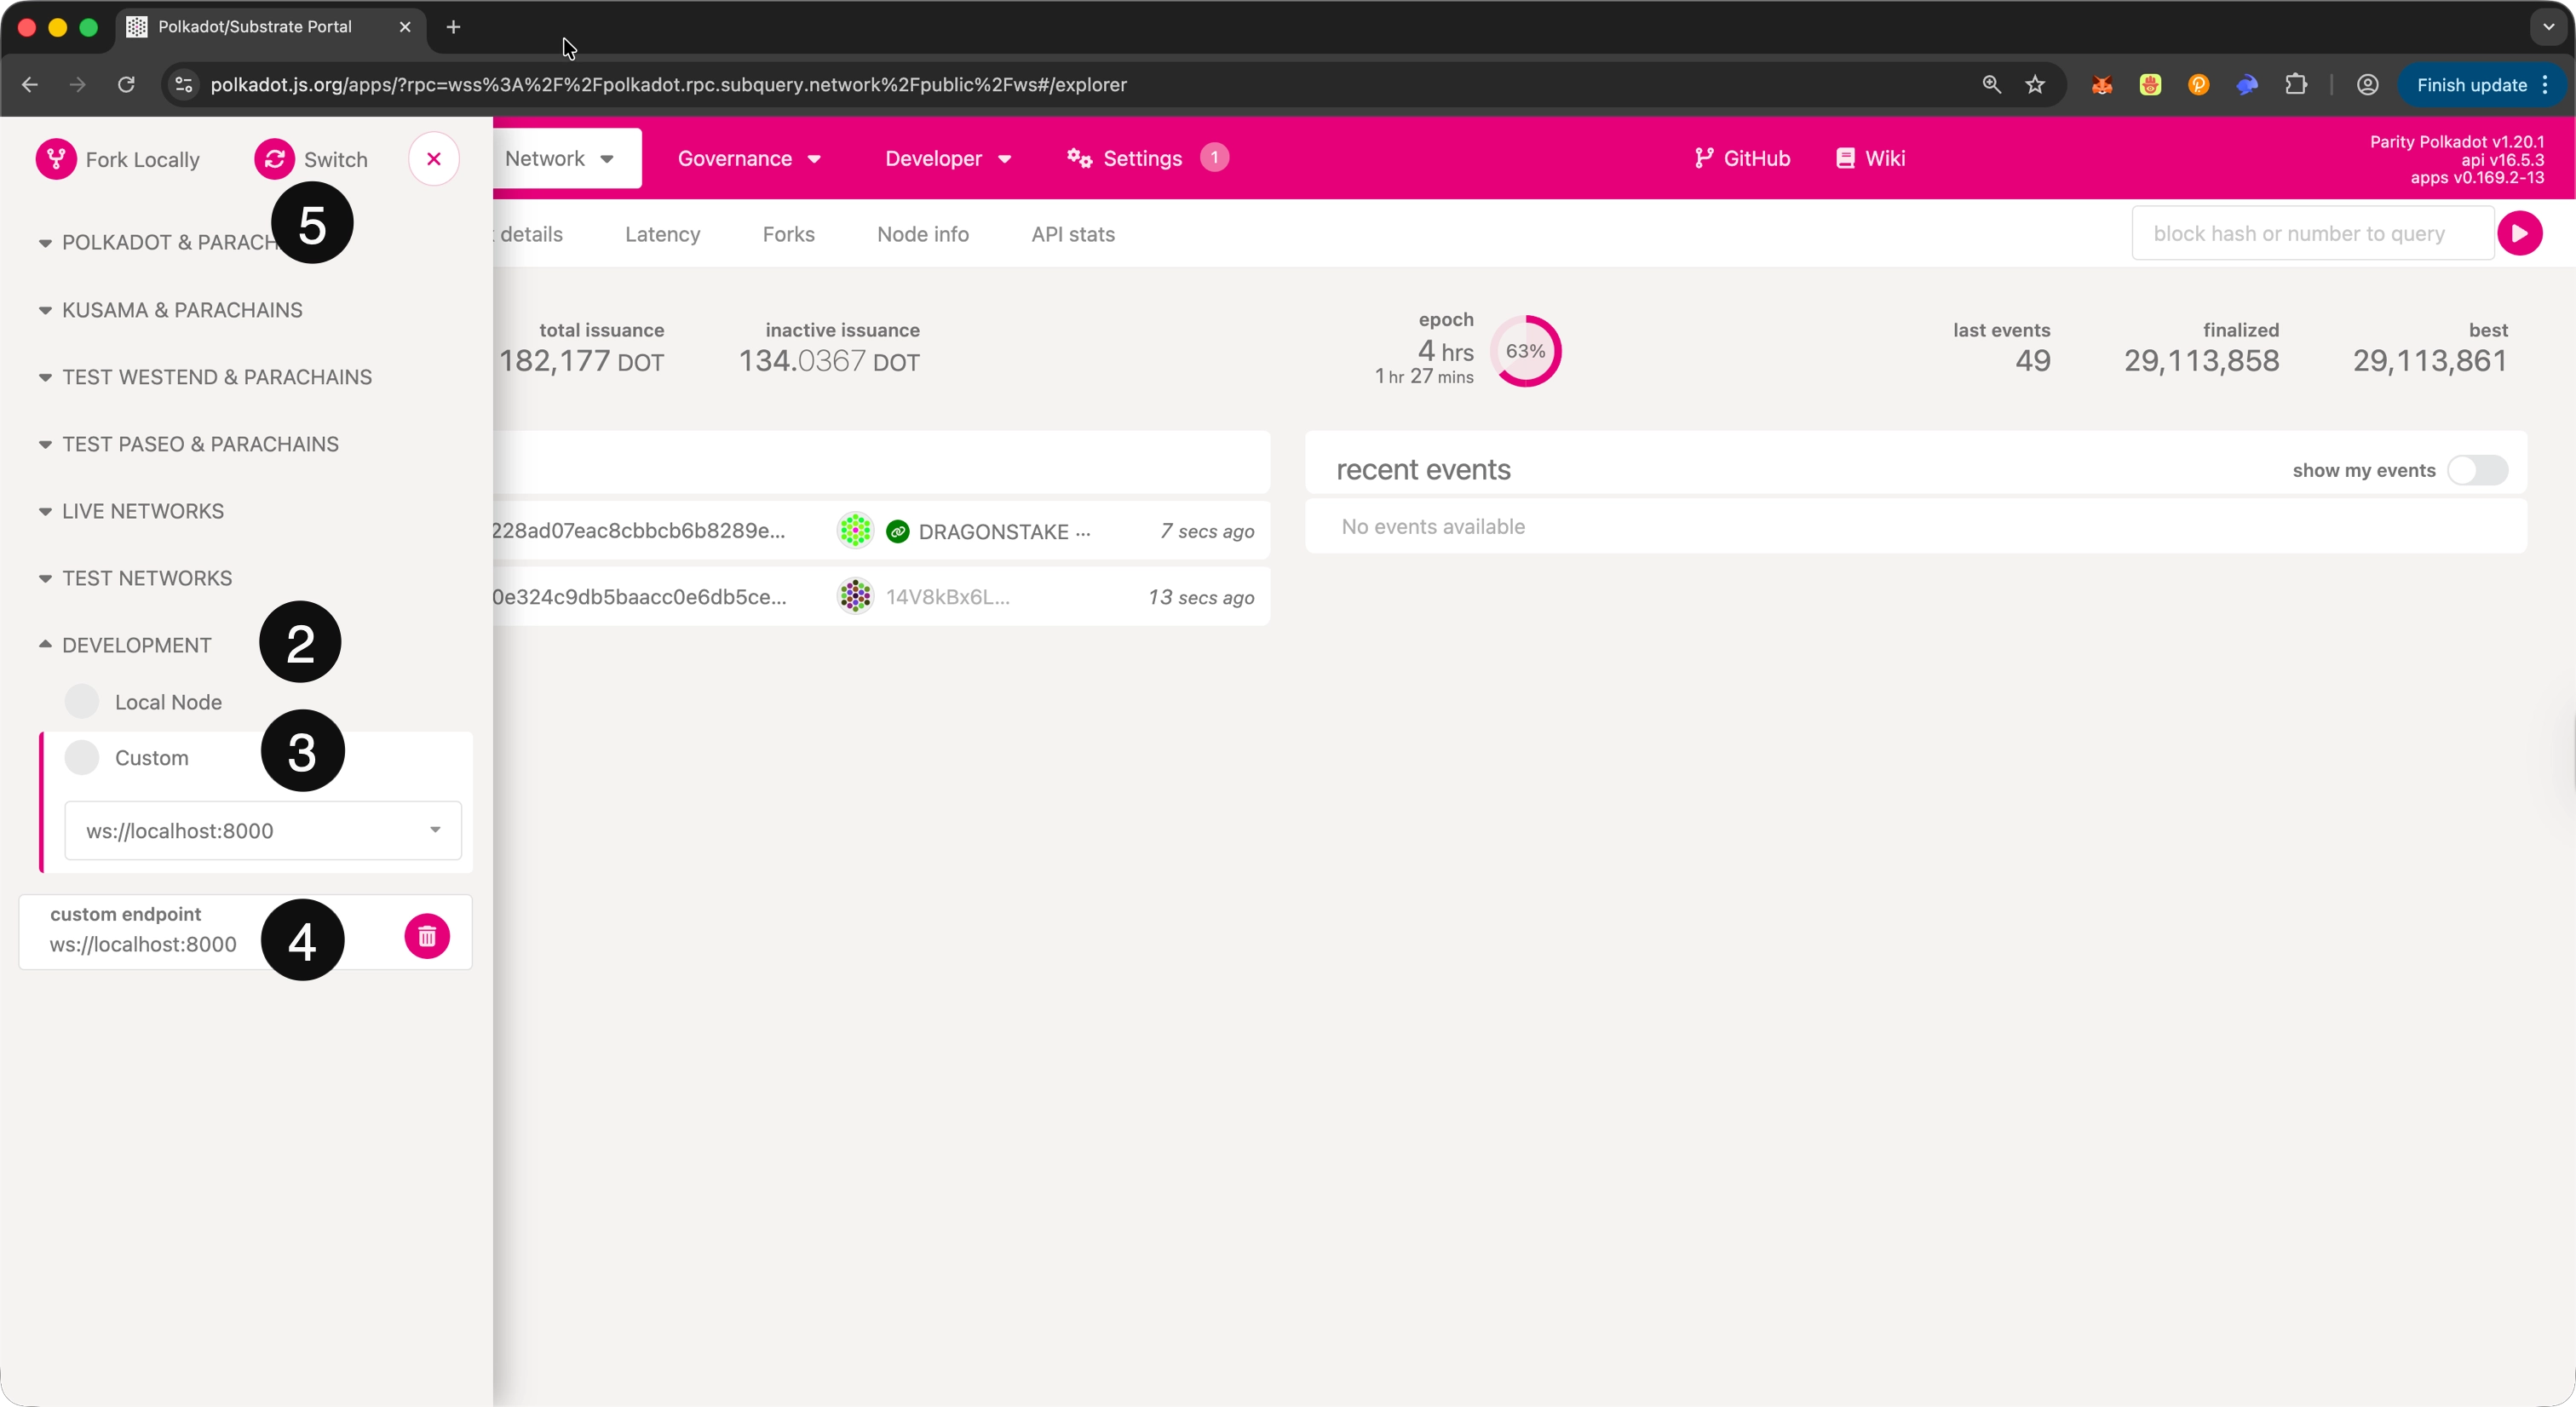Viewport: 2576px width, 1407px height.
Task: Toggle show my events switch
Action: coord(2477,470)
